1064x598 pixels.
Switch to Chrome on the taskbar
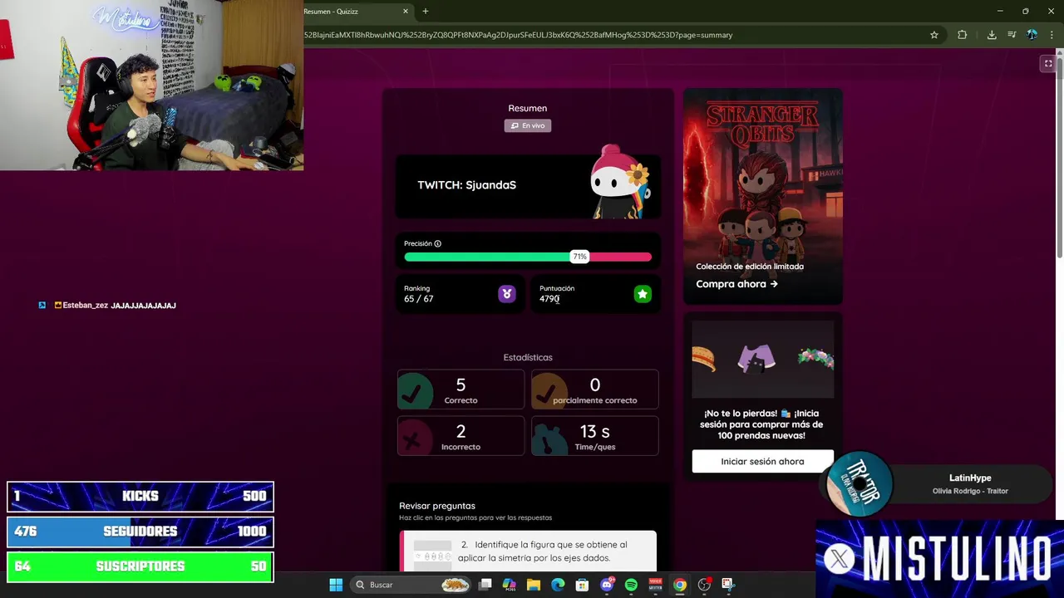[x=680, y=585]
